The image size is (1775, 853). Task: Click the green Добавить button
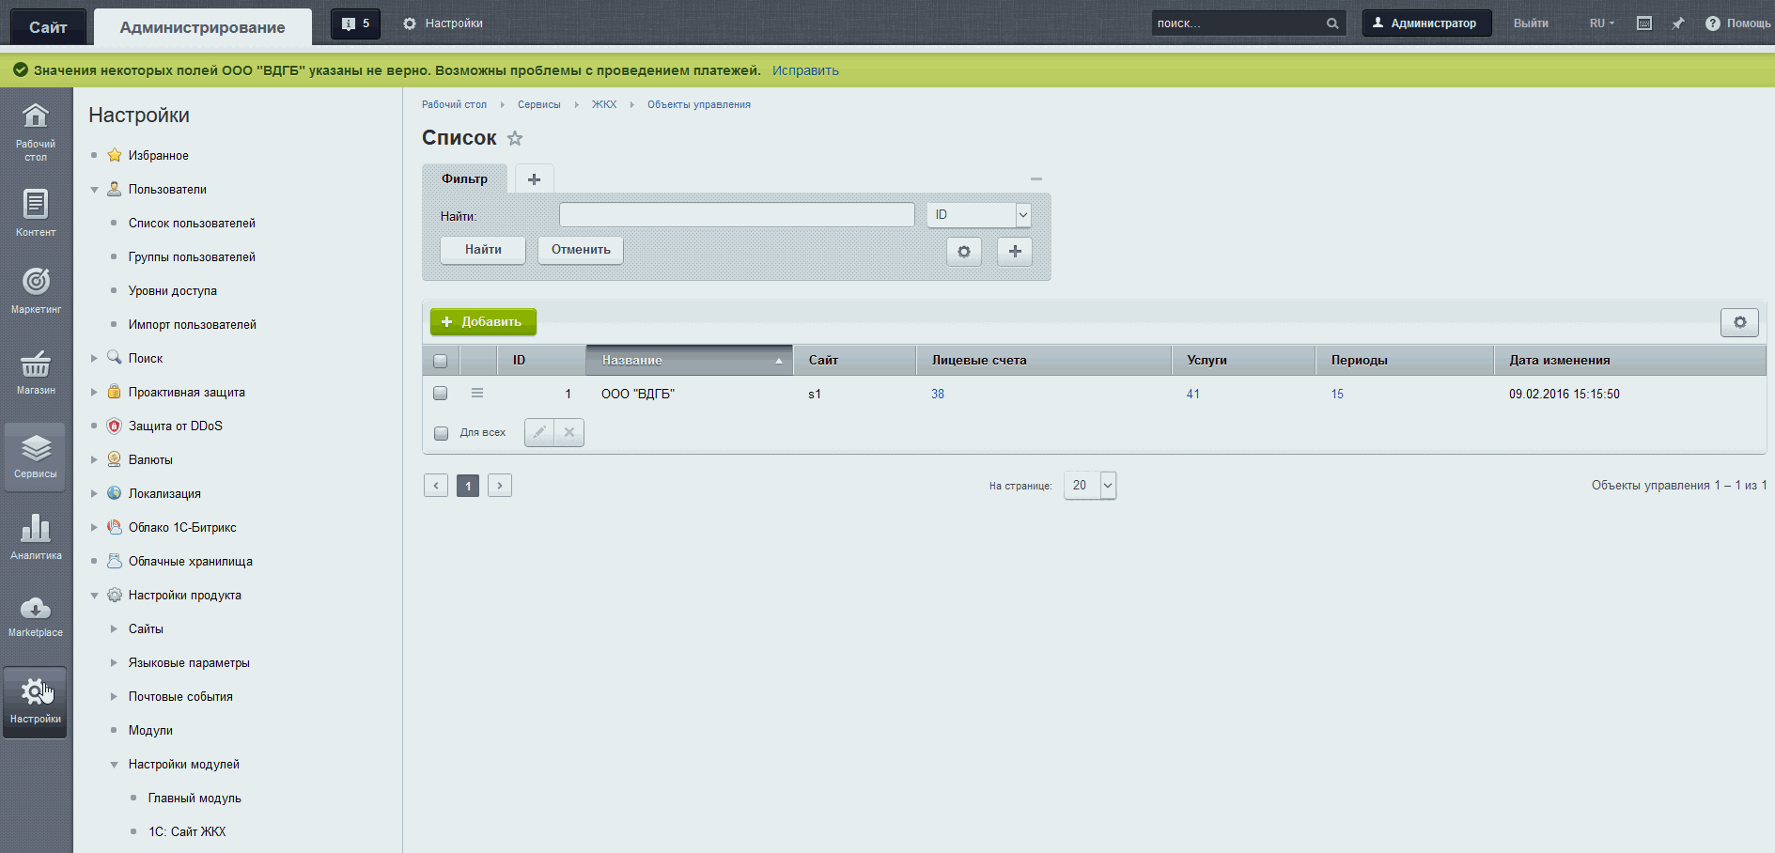tap(483, 322)
